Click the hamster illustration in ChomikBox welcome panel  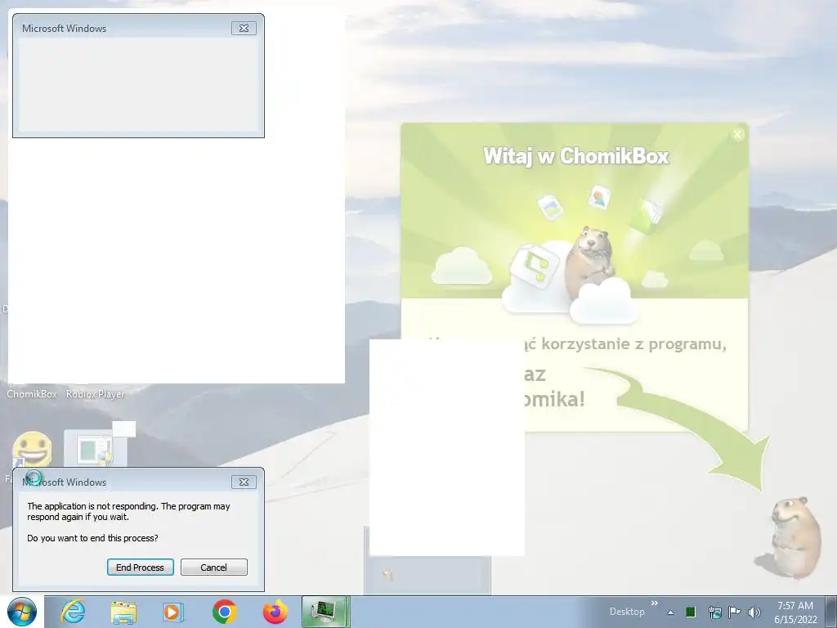click(589, 262)
